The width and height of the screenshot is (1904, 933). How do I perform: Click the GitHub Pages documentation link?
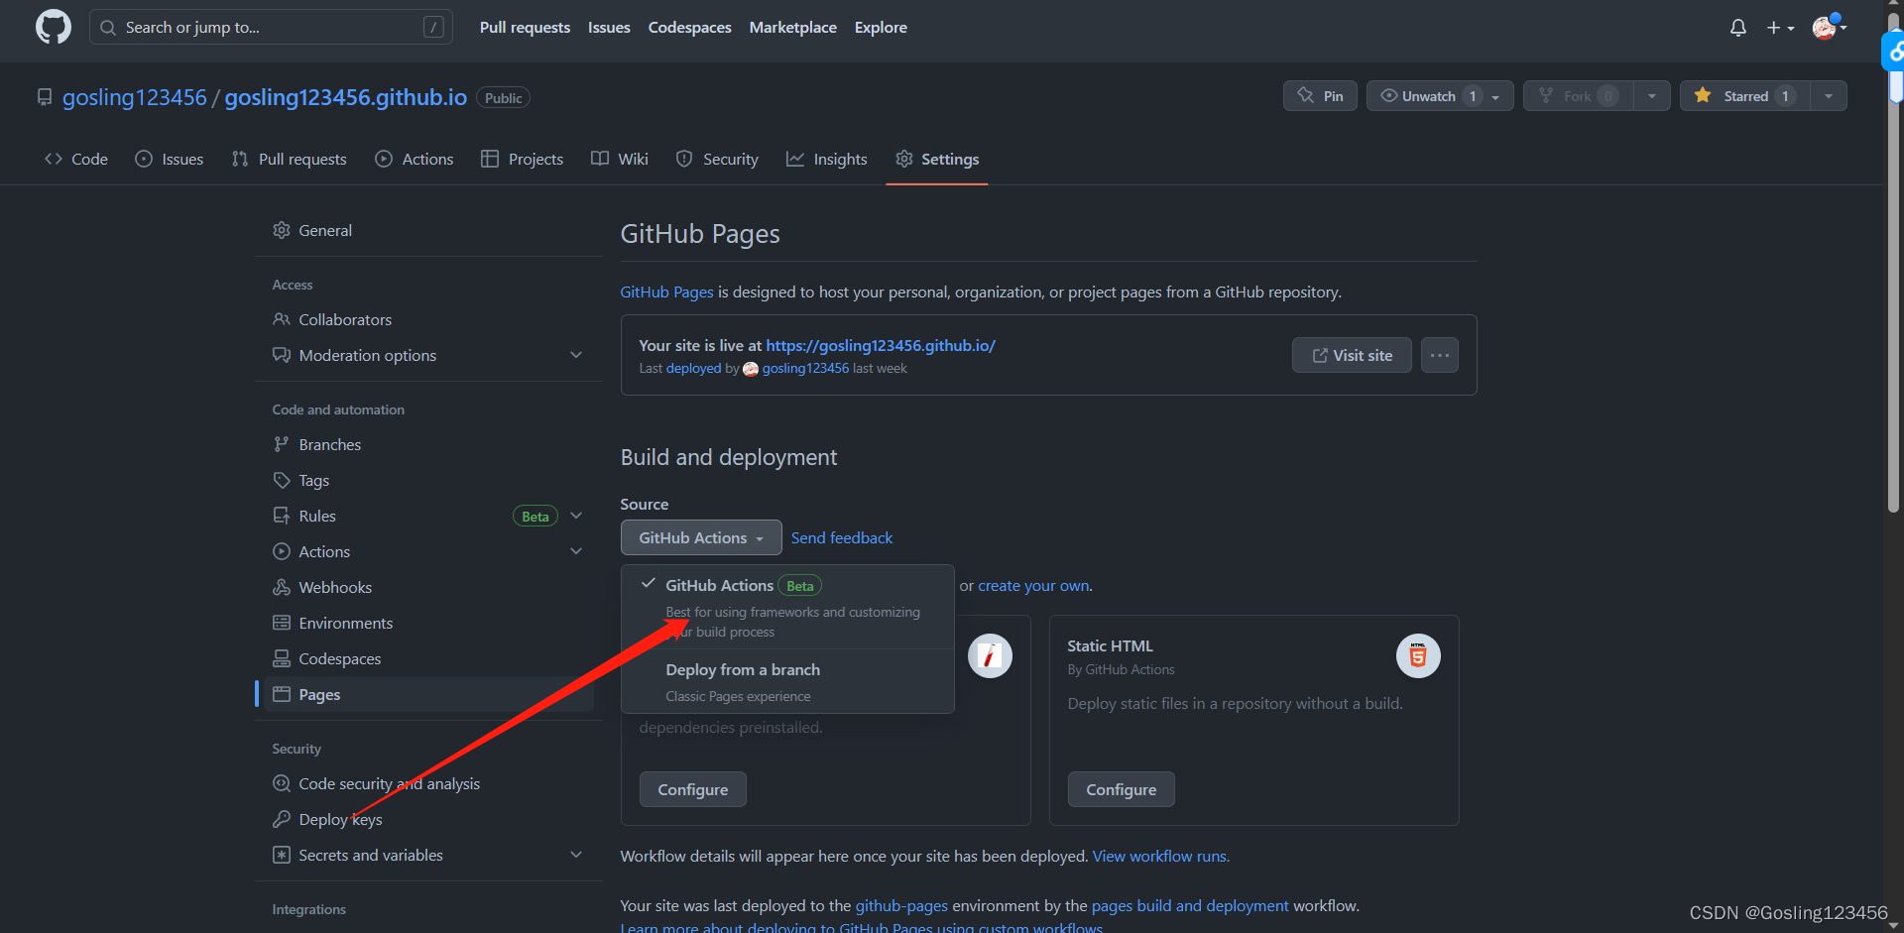coord(666,292)
